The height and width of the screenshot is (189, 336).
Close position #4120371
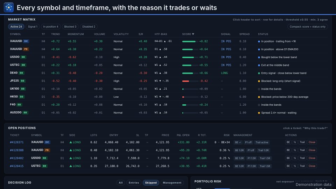click(312, 142)
